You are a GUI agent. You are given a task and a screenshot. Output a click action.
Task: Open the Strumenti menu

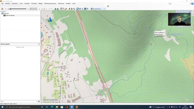[x=34, y=4]
